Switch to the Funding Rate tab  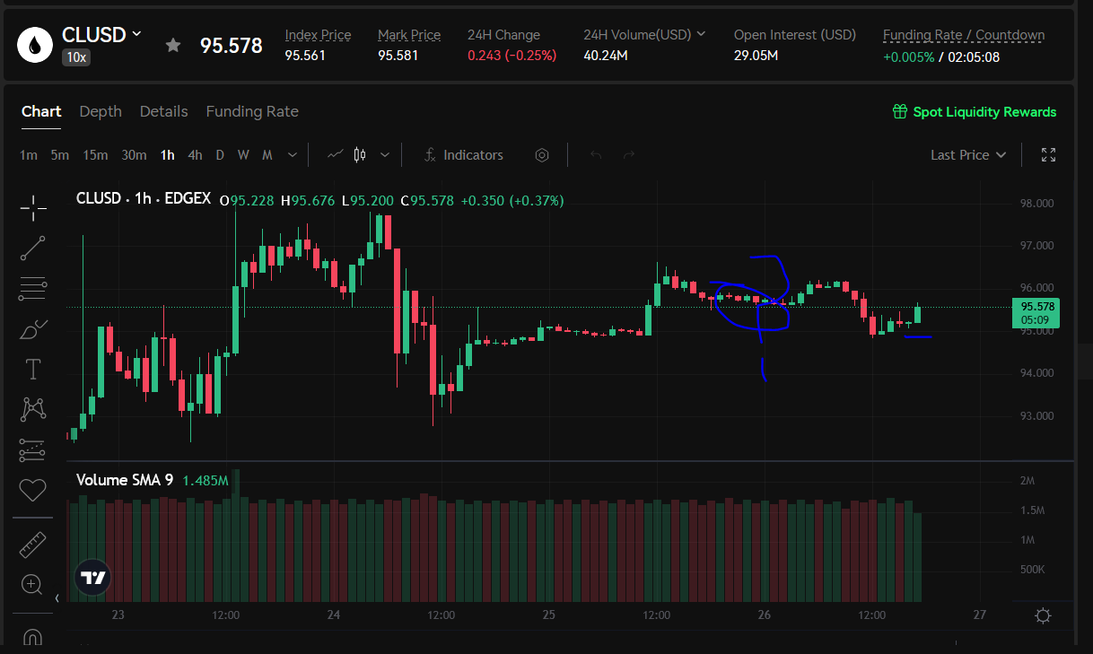(x=252, y=111)
